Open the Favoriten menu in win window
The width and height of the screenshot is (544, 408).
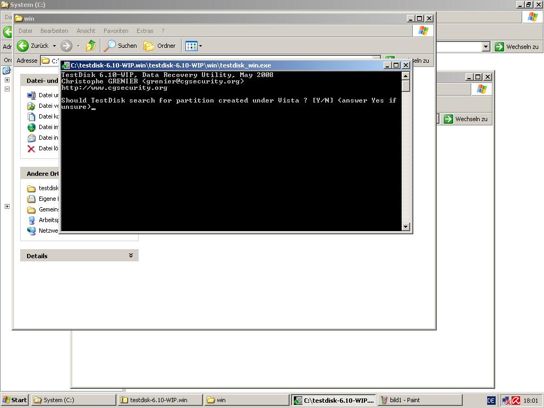click(116, 31)
